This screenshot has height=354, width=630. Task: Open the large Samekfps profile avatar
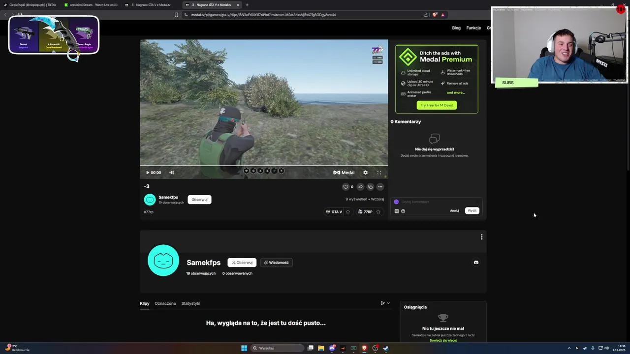[163, 261]
